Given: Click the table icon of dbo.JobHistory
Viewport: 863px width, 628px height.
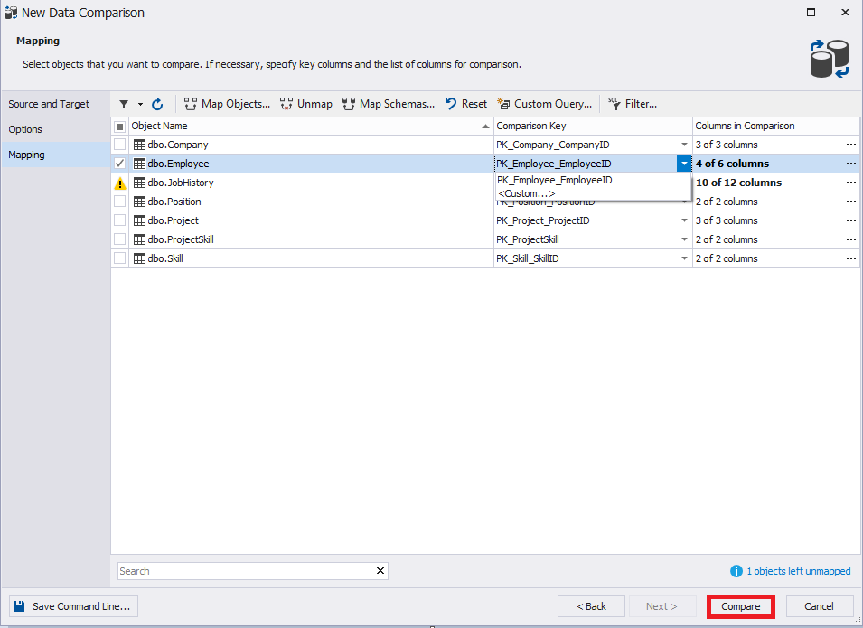Looking at the screenshot, I should tap(140, 183).
